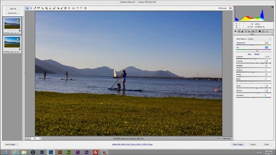Click the Temperature slider handle

click(x=252, y=45)
